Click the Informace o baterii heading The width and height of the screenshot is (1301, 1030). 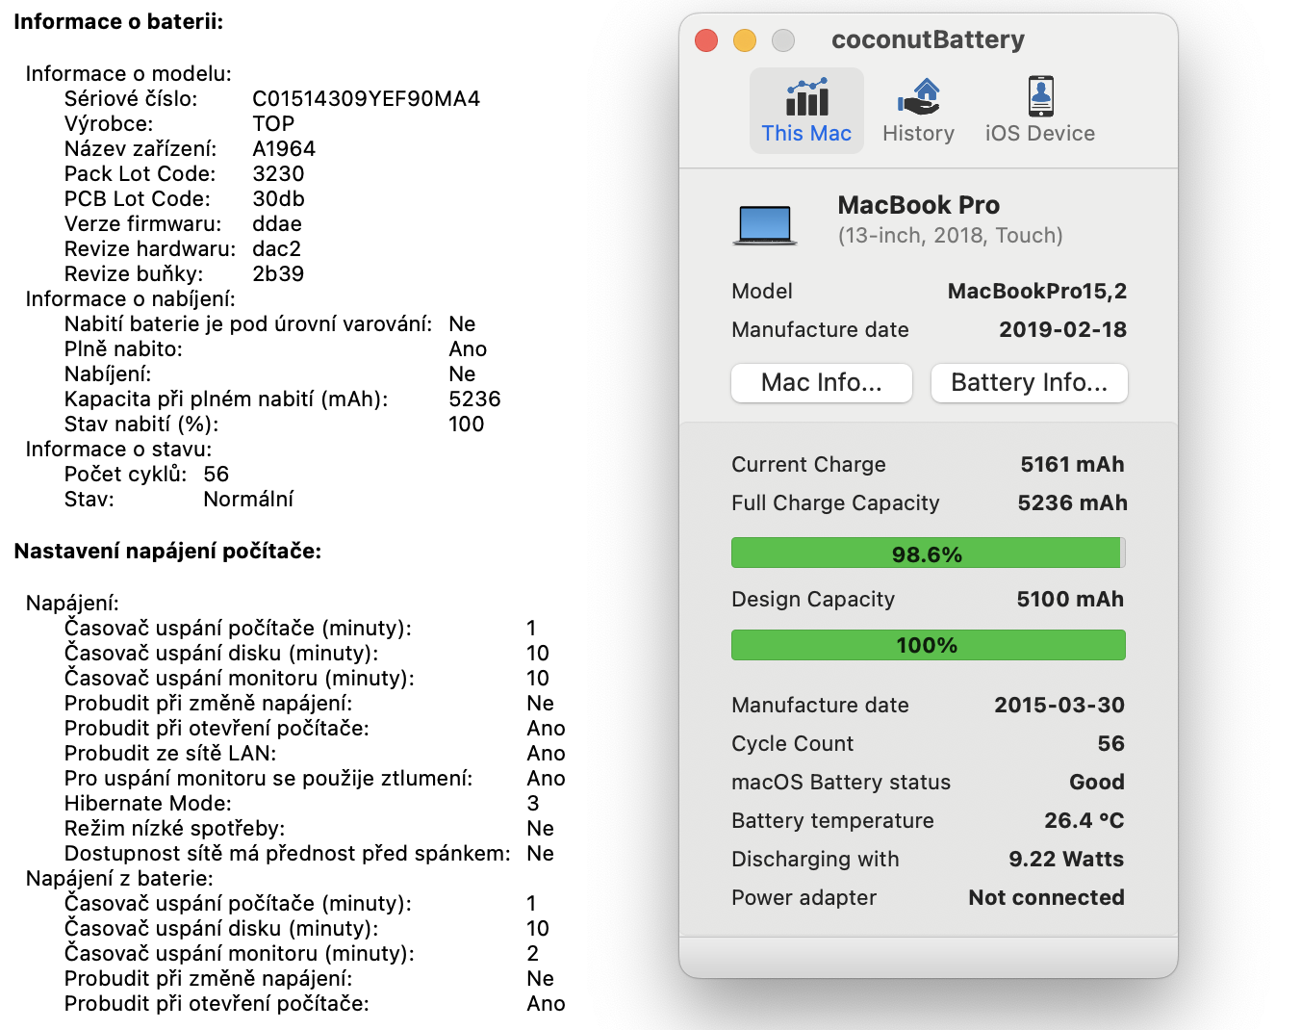(x=118, y=22)
